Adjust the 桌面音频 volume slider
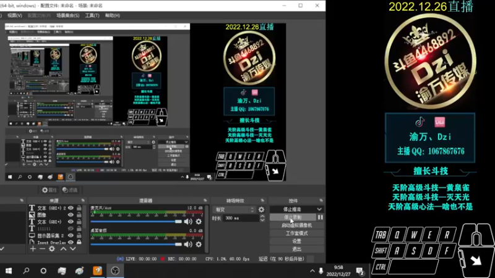495x278 pixels. 136,244
